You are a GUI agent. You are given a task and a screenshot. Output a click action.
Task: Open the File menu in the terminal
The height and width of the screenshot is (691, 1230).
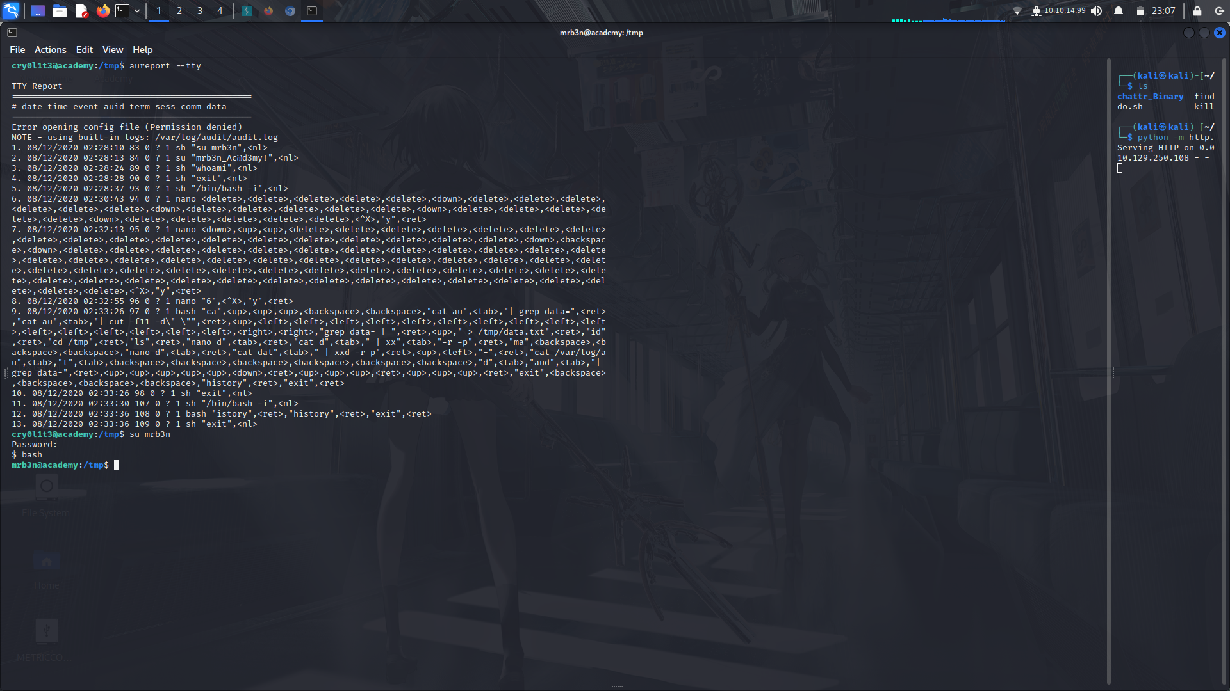(x=17, y=49)
